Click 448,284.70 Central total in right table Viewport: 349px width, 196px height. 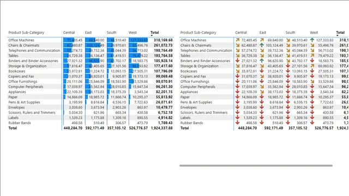pyautogui.click(x=247, y=128)
